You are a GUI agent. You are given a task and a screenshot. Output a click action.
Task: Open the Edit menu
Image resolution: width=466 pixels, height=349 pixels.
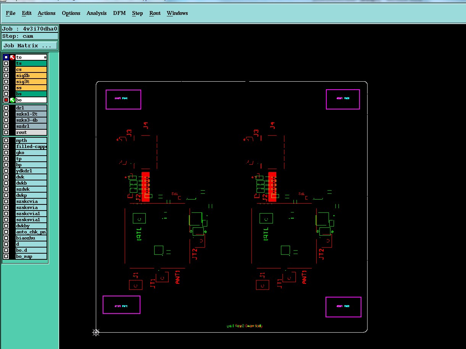27,13
